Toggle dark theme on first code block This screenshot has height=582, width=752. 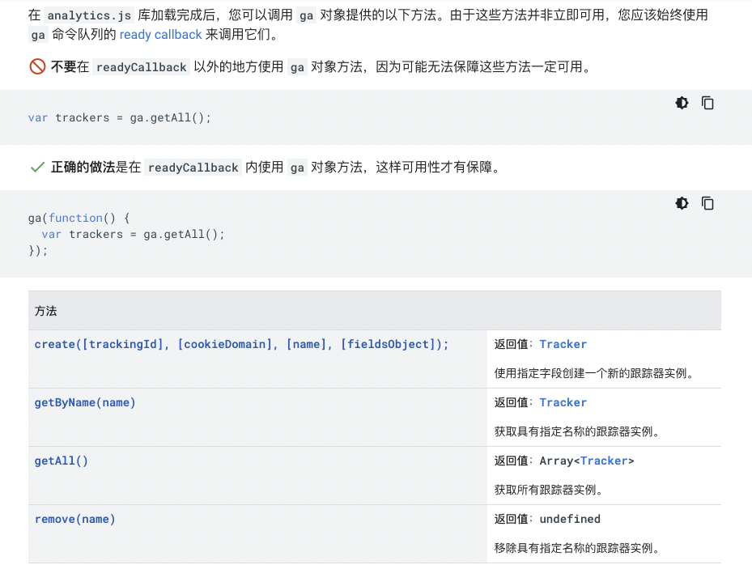pos(682,103)
